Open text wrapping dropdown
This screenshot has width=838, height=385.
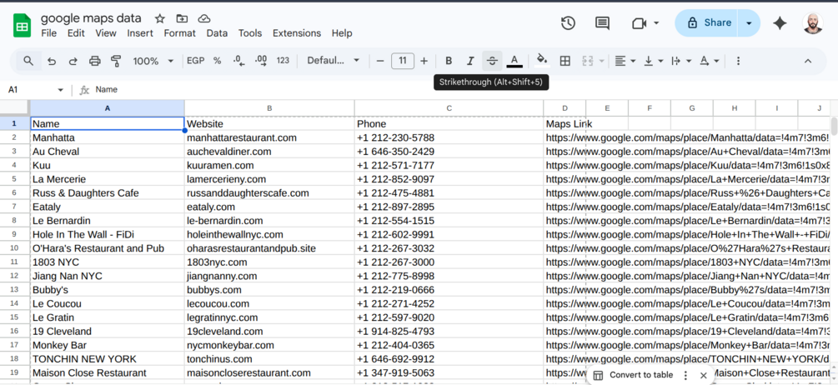681,61
